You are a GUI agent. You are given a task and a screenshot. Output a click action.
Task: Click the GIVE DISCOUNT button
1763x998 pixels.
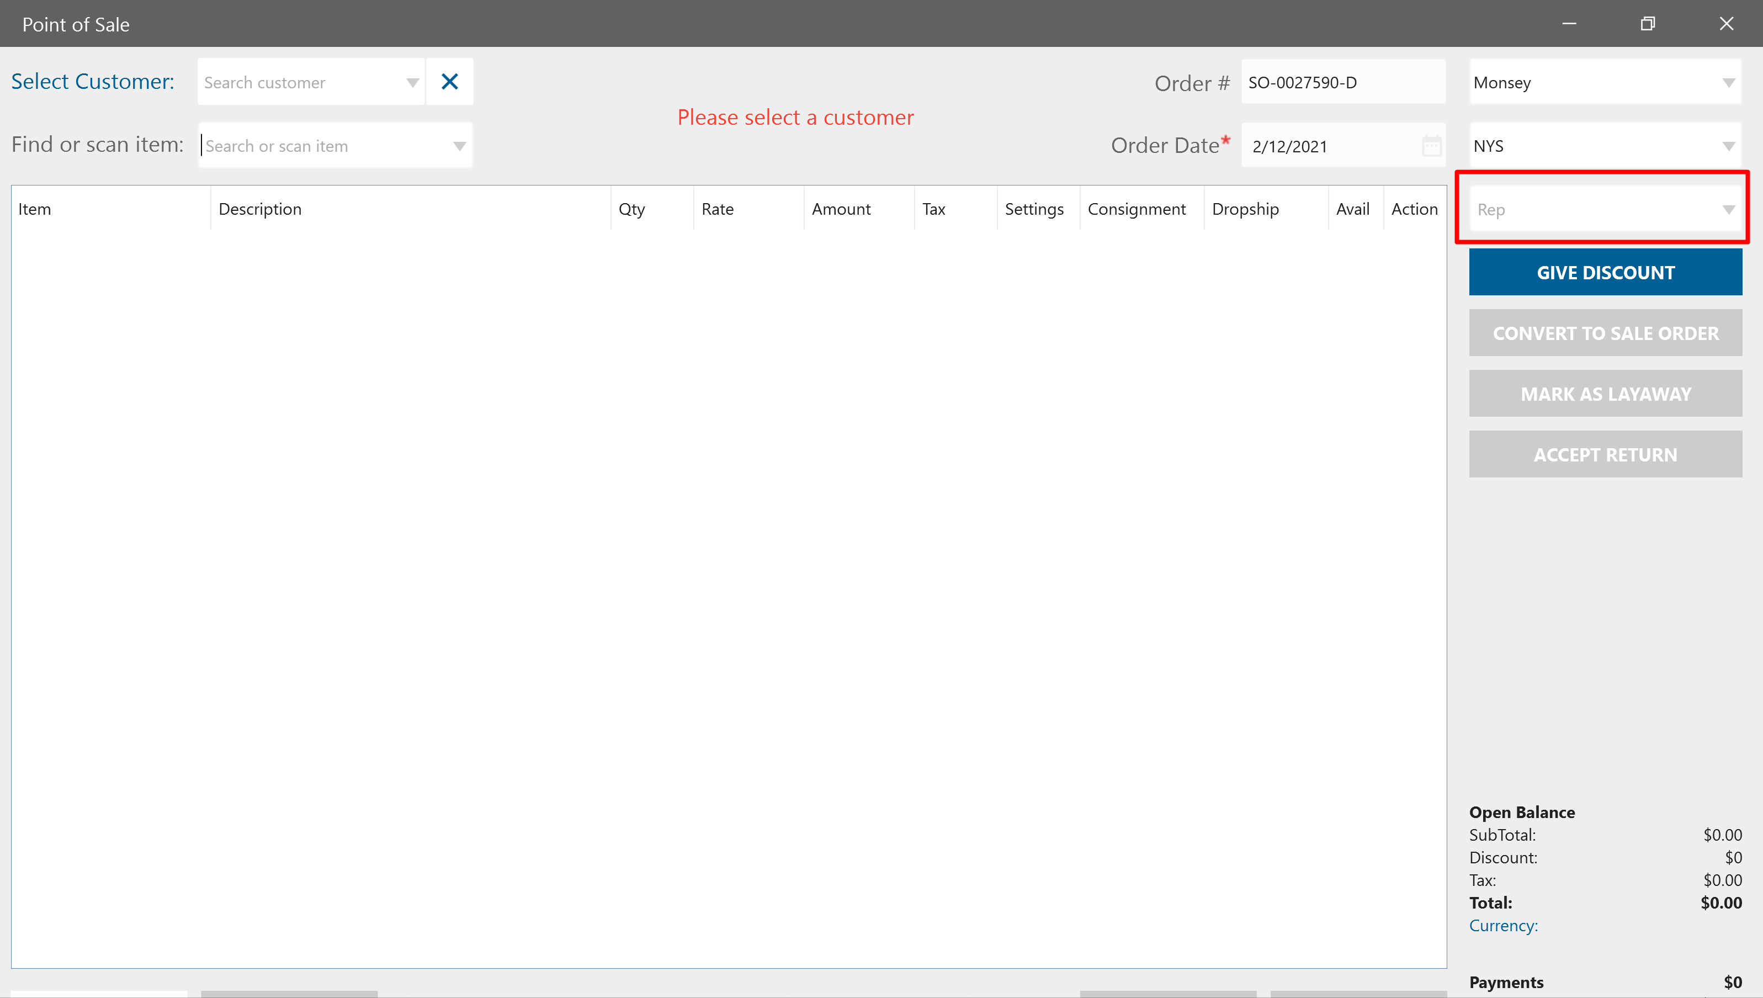[x=1605, y=272]
